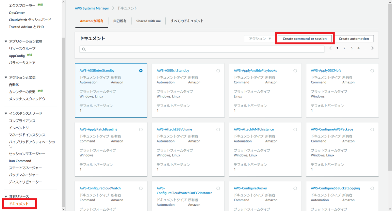Open 自動化 in the sidebar
The image size is (392, 211).
(x=14, y=85)
